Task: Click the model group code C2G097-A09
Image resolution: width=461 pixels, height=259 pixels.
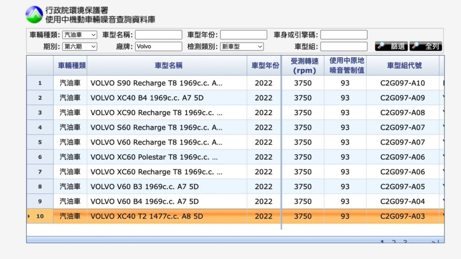Action: [x=402, y=98]
